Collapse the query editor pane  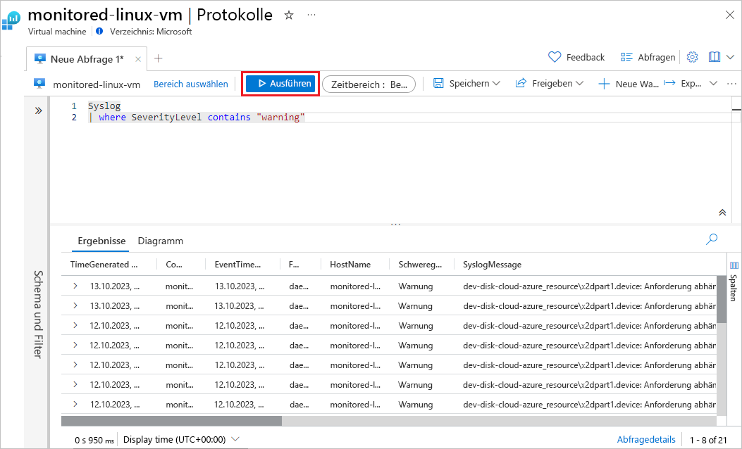722,213
